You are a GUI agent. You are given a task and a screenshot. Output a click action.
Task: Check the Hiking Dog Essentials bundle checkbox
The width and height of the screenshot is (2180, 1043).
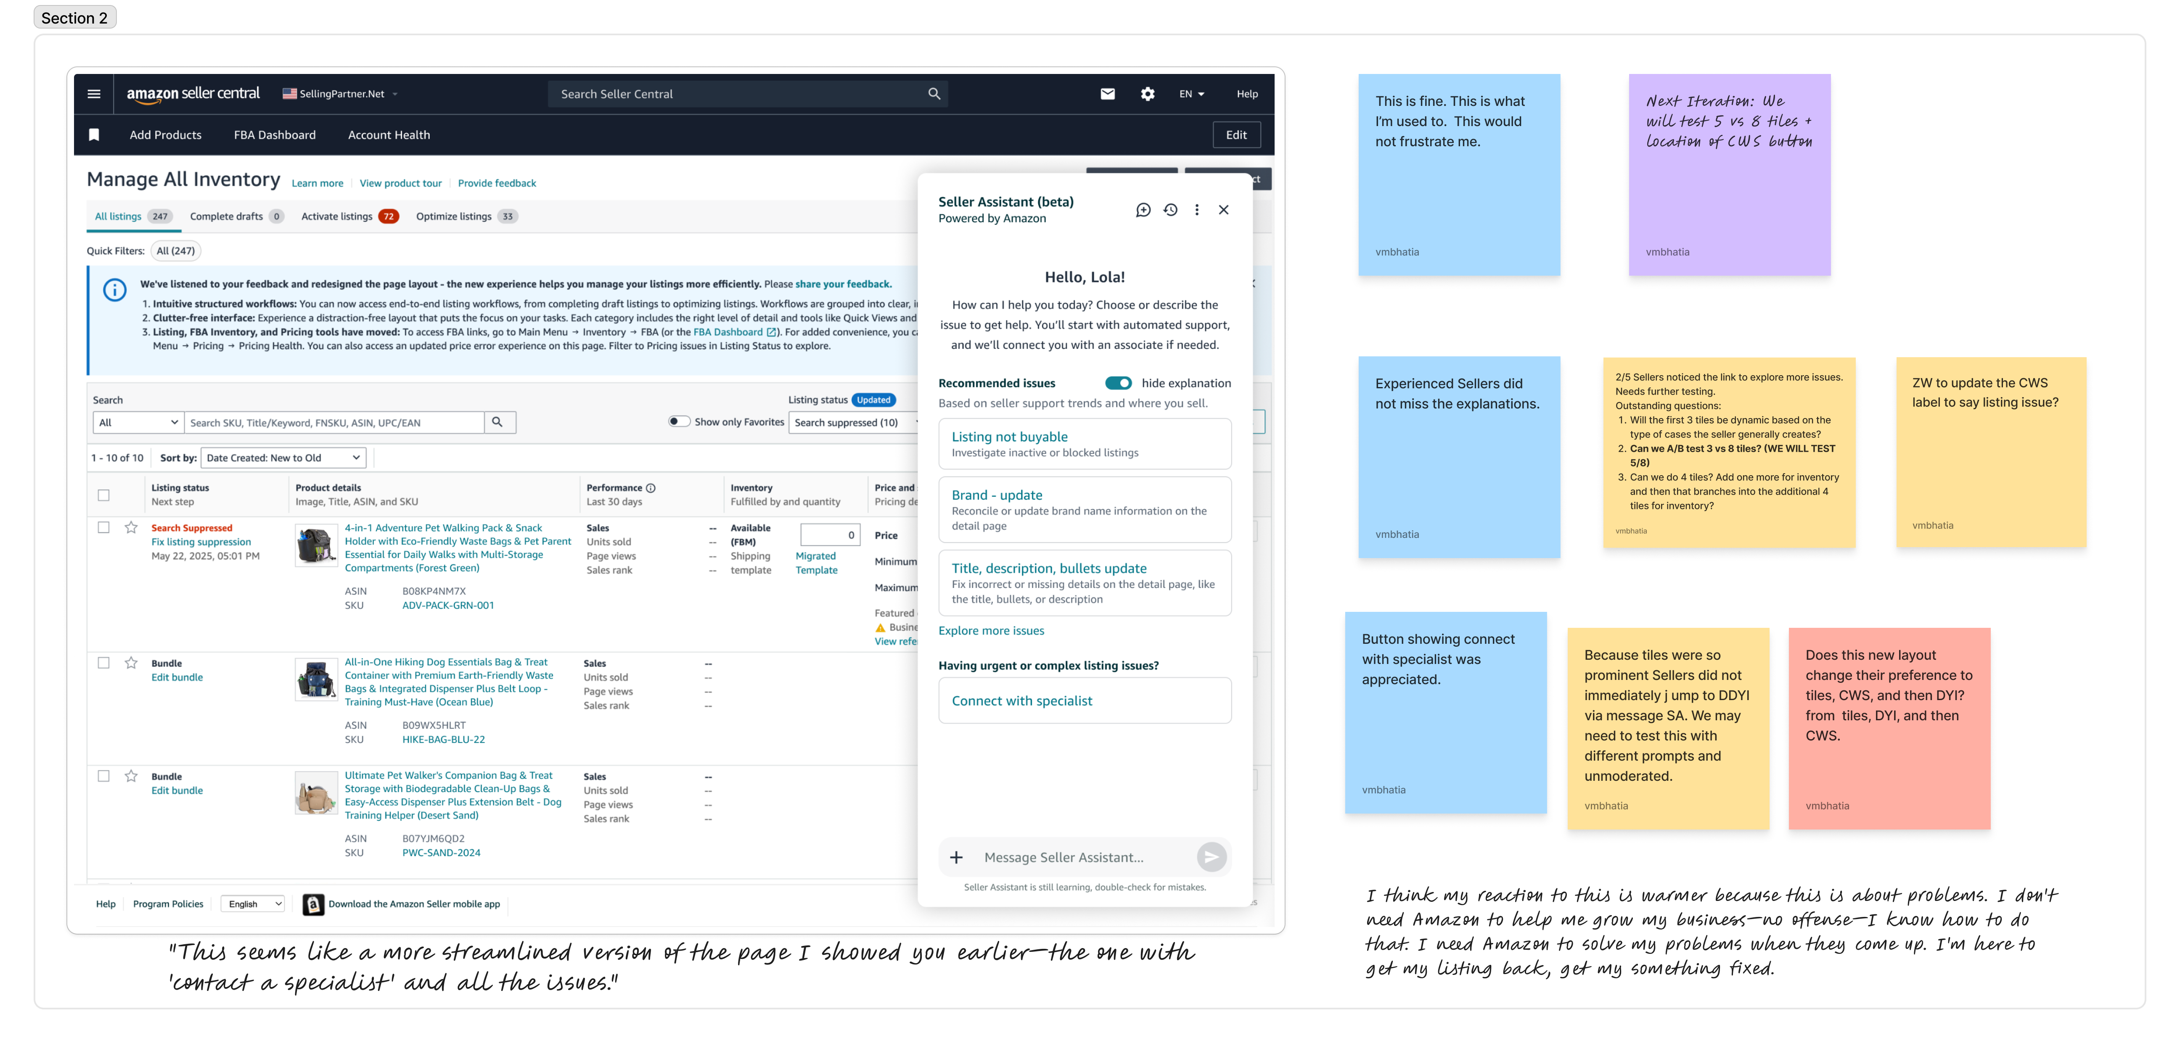[104, 663]
